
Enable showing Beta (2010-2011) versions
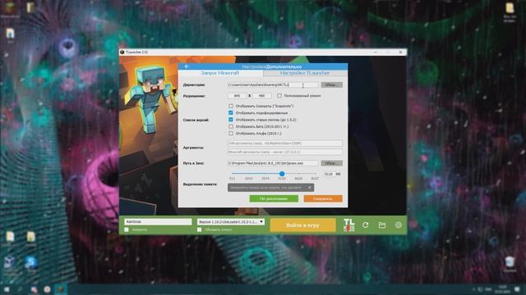coord(231,126)
